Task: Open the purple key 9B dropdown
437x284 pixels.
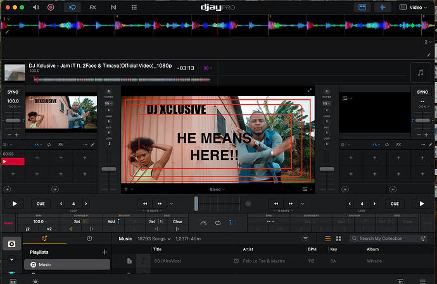Action: click(207, 68)
